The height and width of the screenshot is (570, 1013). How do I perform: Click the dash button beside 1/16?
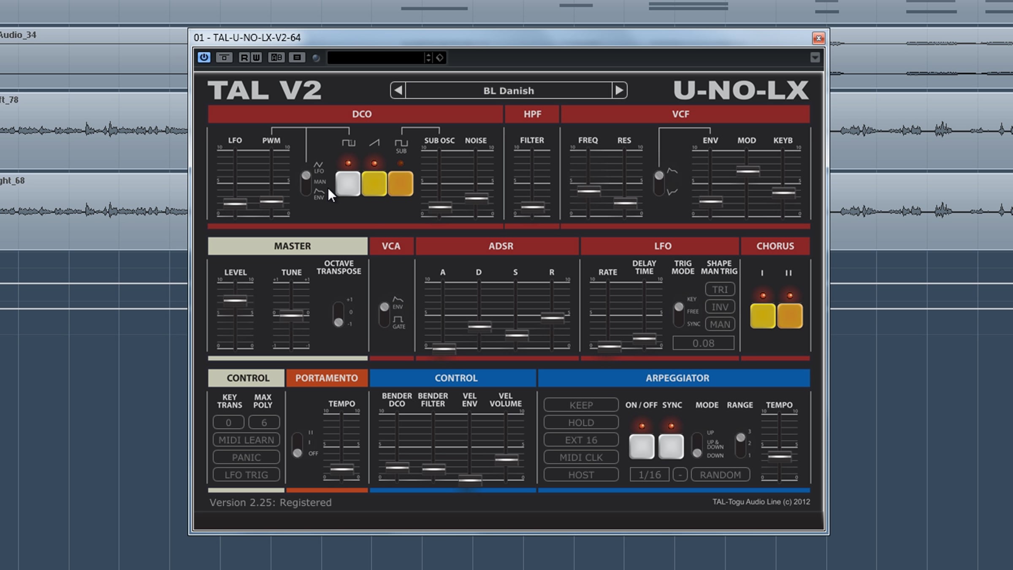[680, 475]
